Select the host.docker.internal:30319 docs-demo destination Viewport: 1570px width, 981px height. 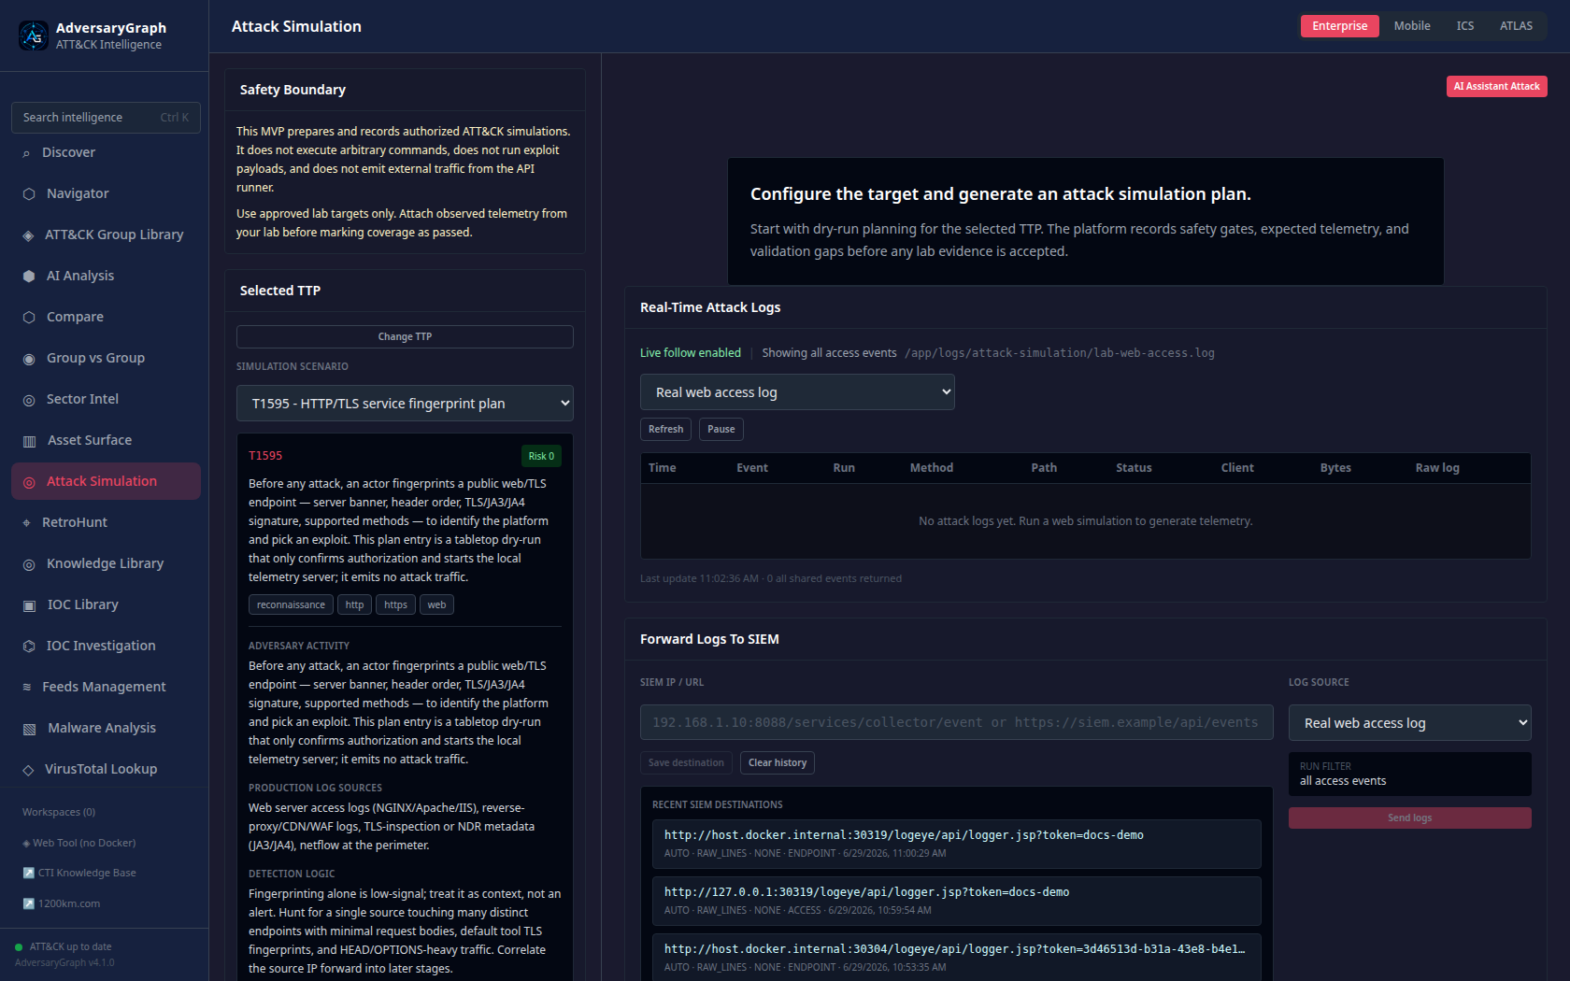956,844
